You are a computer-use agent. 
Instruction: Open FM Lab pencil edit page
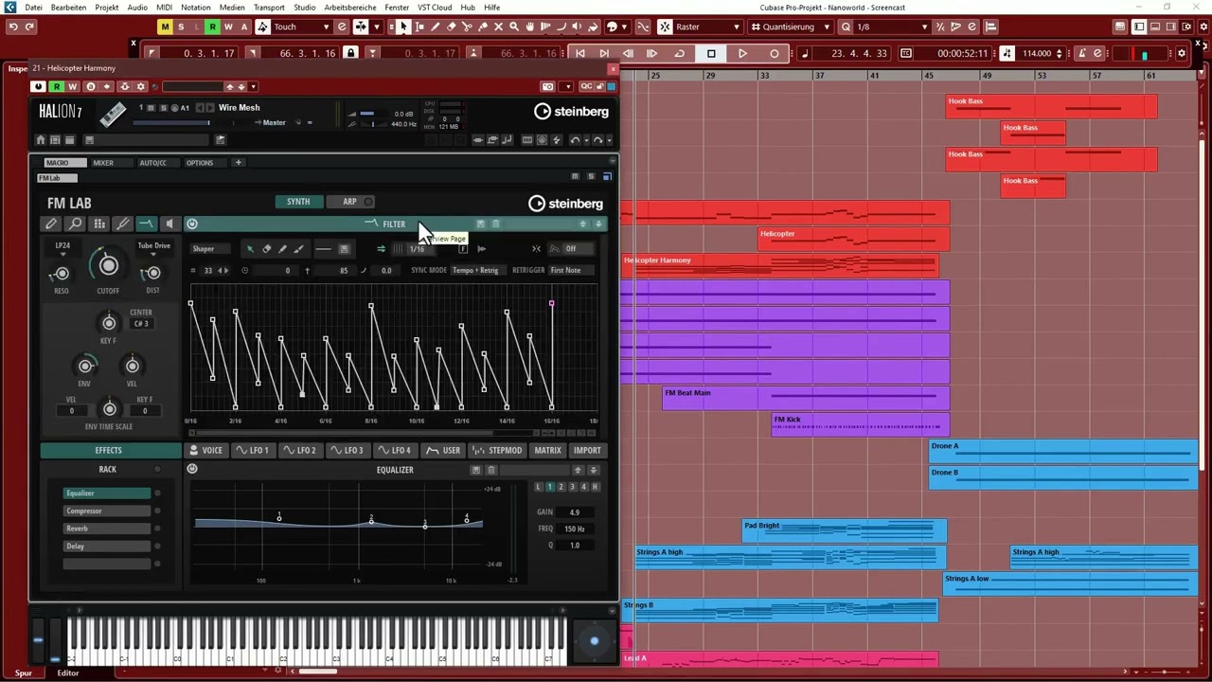click(x=51, y=224)
